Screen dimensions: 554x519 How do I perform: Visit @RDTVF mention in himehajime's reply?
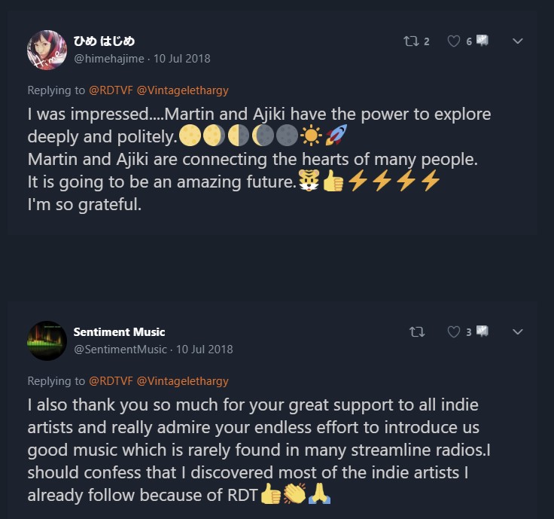click(x=111, y=90)
